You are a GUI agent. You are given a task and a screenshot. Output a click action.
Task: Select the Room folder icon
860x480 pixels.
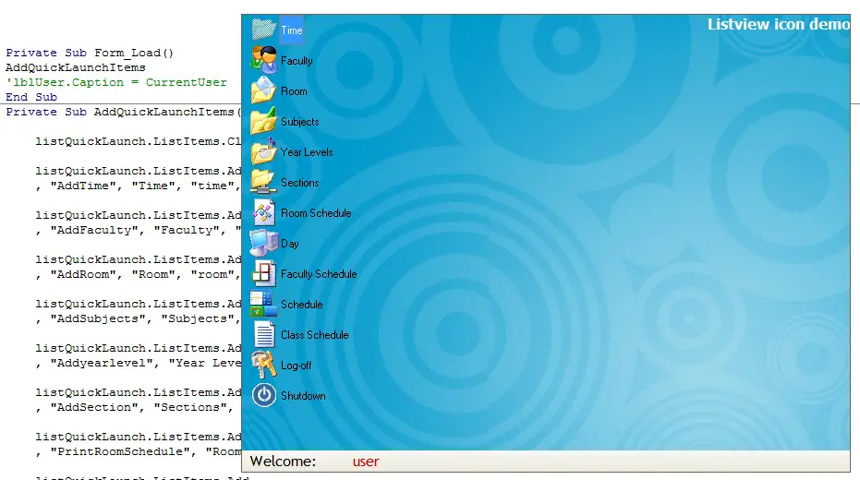pyautogui.click(x=264, y=90)
